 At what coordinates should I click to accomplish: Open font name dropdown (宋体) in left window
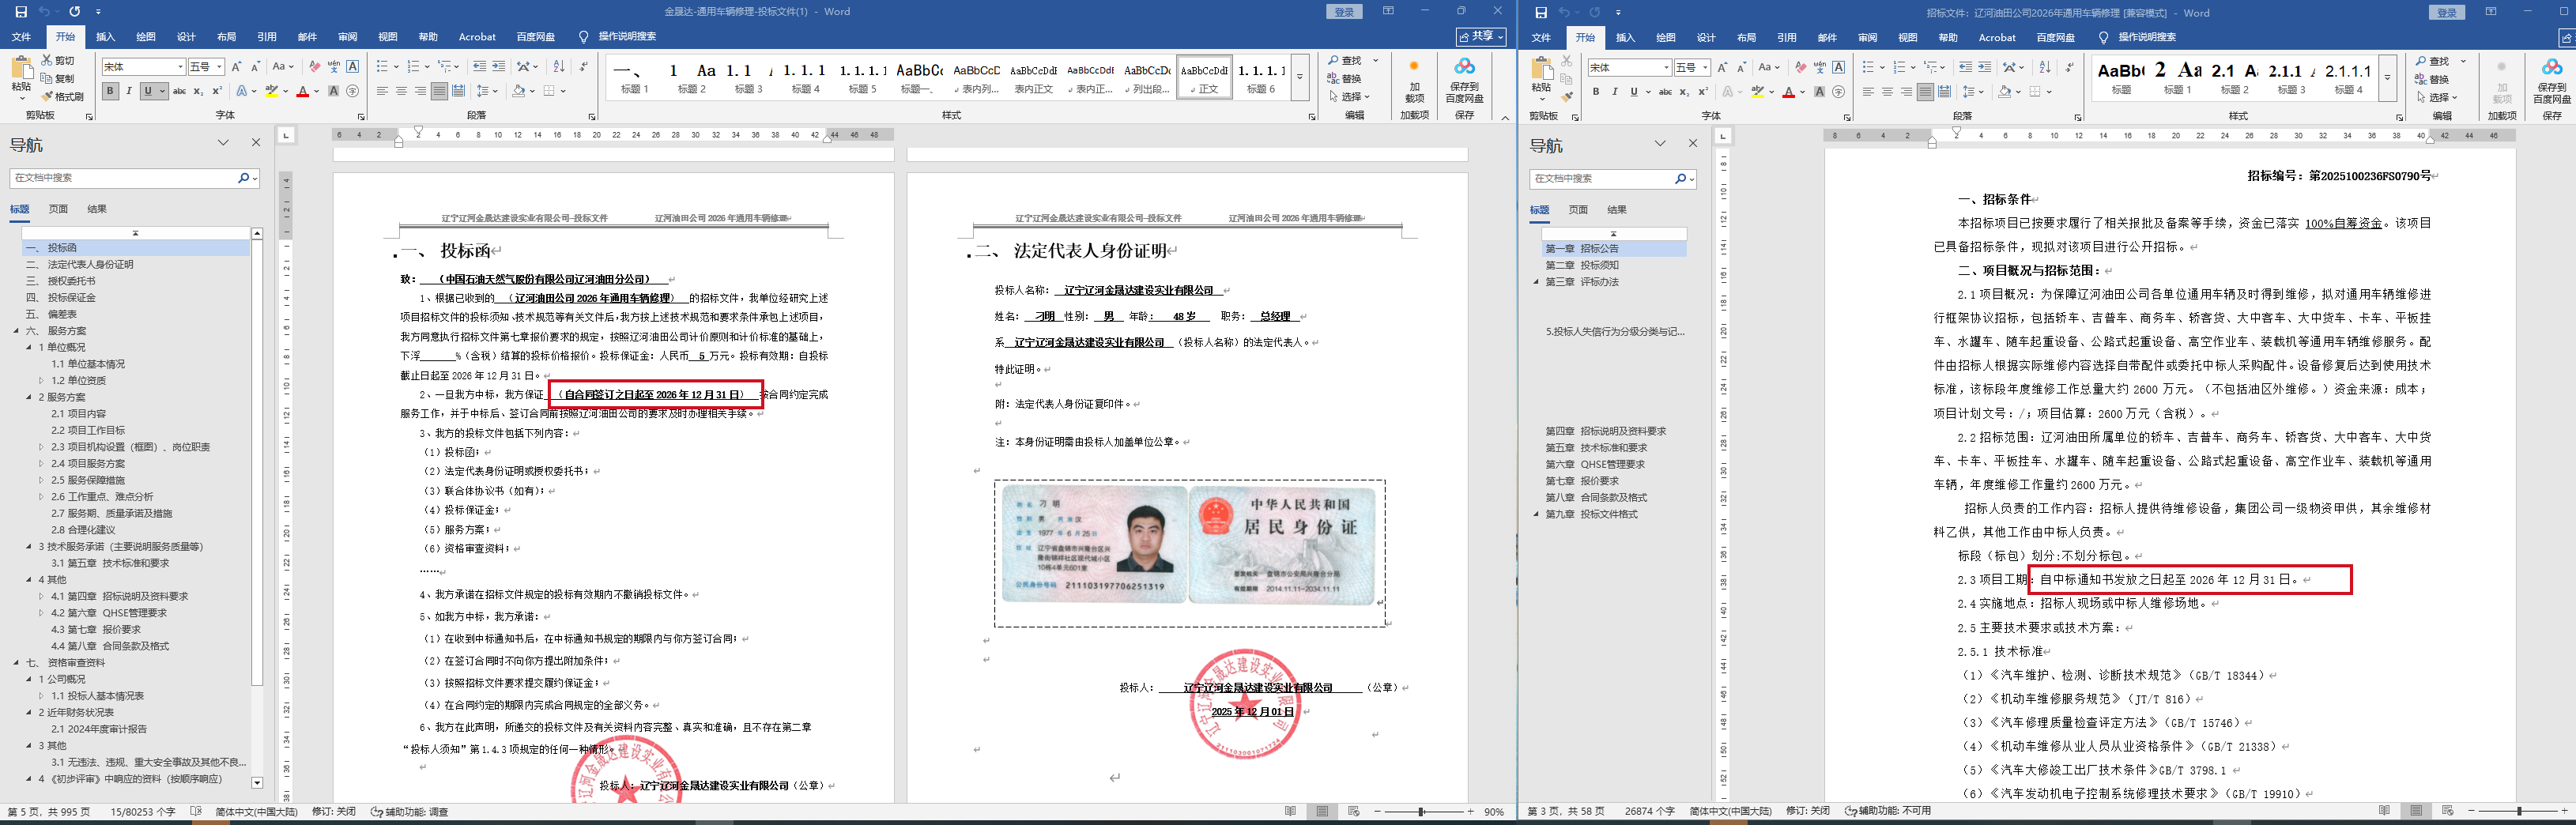[180, 67]
